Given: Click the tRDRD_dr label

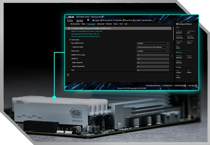Looking at the screenshot, I should (75, 59).
